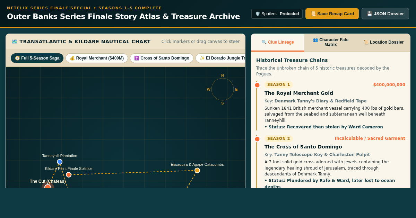Download the JSON Dossier

pyautogui.click(x=385, y=14)
